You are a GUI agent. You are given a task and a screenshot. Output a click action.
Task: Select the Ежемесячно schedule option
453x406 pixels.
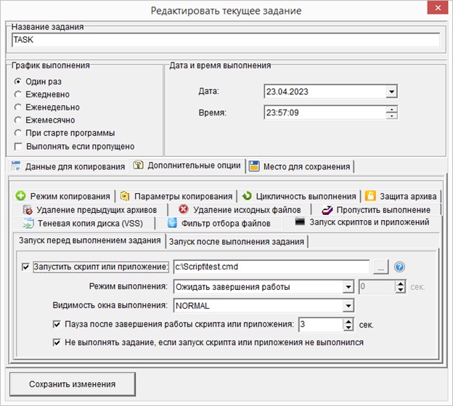pyautogui.click(x=18, y=120)
